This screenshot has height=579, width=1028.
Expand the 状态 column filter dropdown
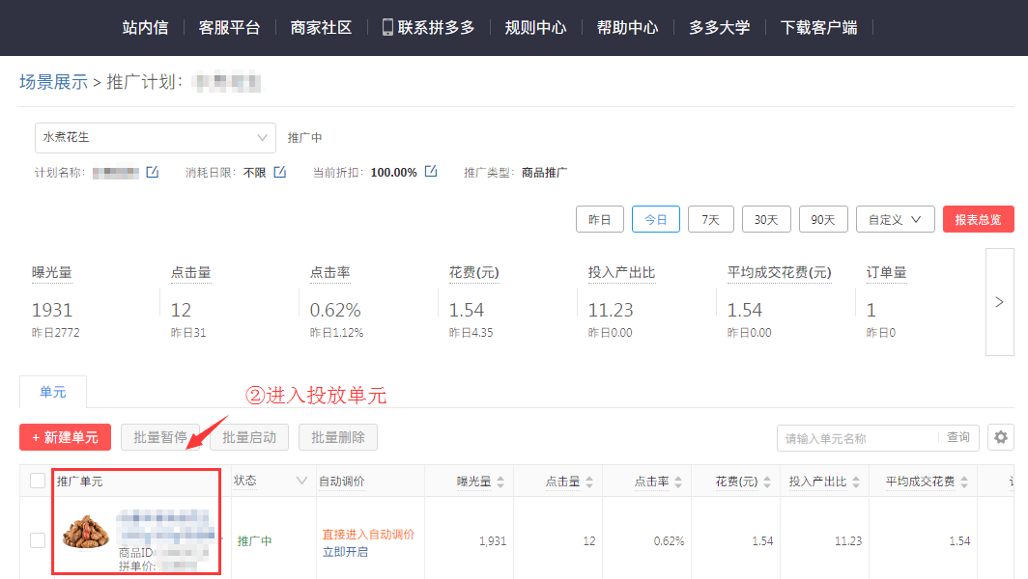[301, 481]
